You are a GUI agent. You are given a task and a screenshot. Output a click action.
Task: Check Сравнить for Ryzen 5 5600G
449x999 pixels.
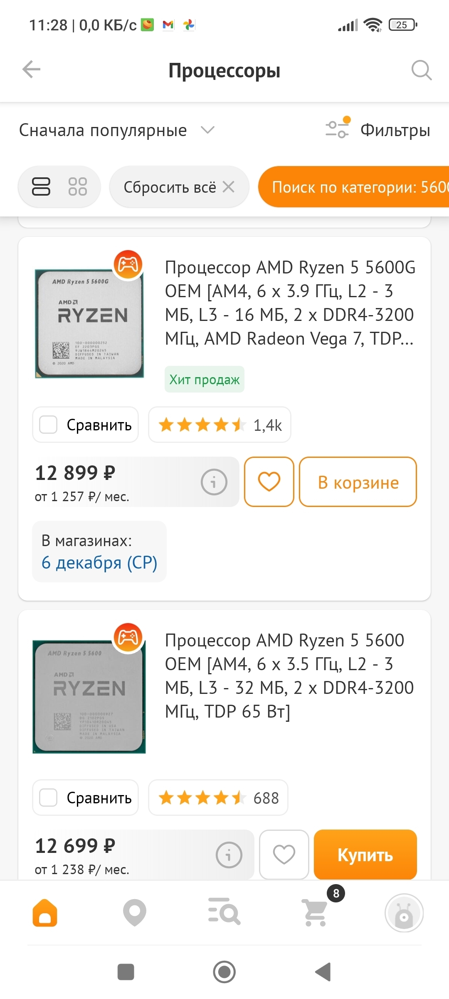(48, 425)
